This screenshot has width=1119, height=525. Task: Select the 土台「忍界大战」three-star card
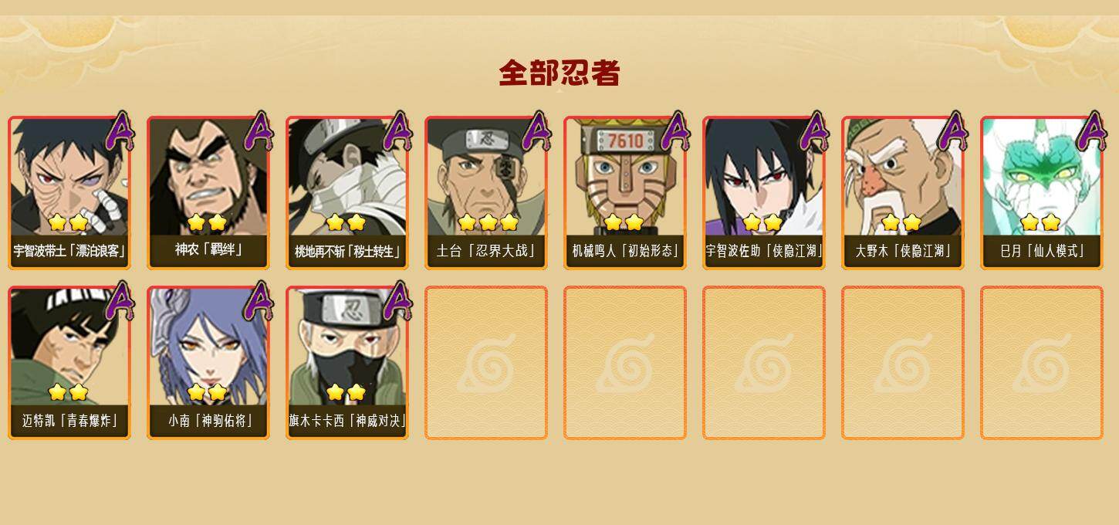tap(486, 192)
